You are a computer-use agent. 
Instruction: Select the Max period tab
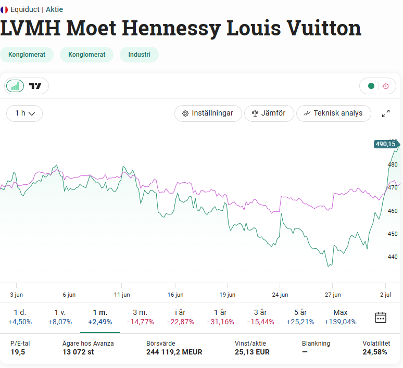(341, 317)
